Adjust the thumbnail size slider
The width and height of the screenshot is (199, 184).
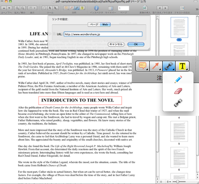pyautogui.click(x=178, y=182)
